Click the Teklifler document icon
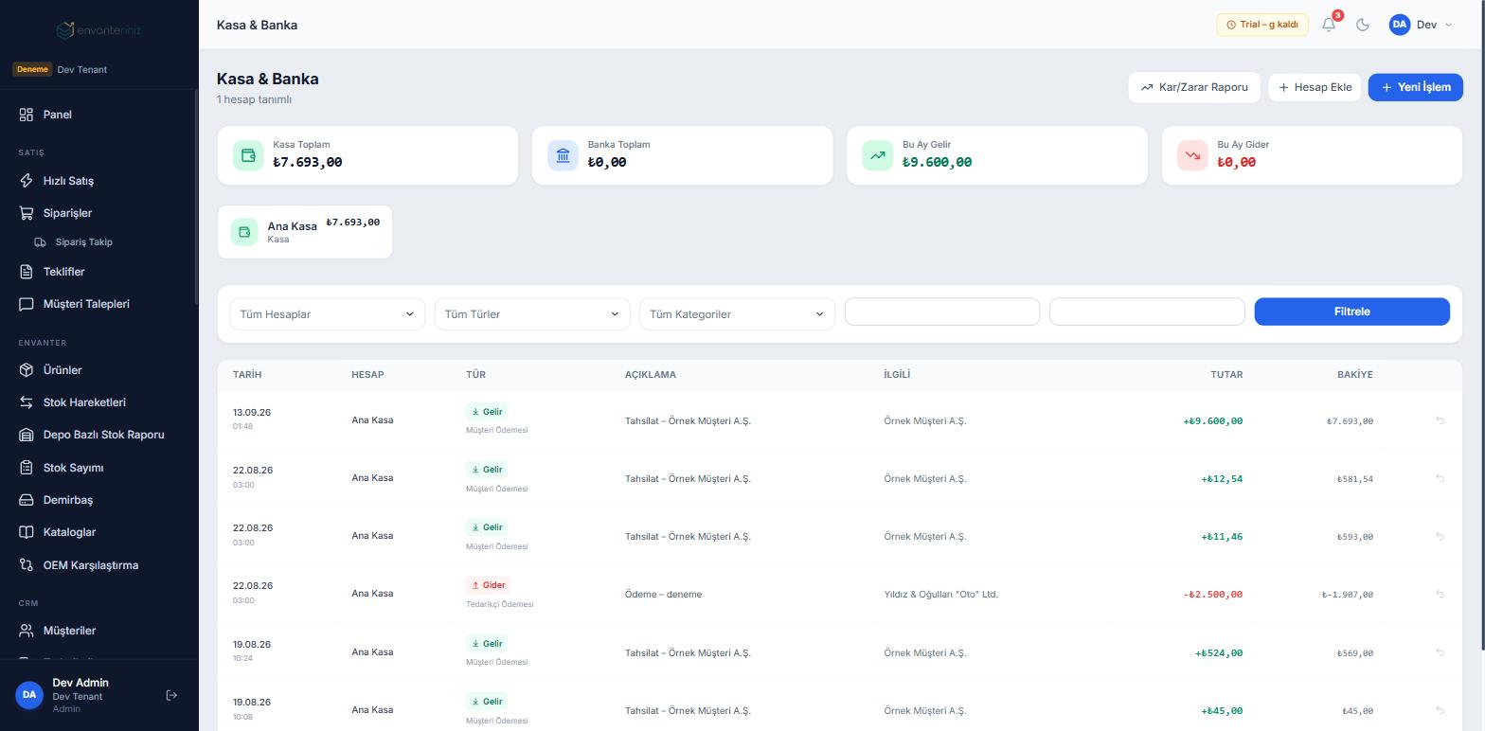 click(27, 272)
